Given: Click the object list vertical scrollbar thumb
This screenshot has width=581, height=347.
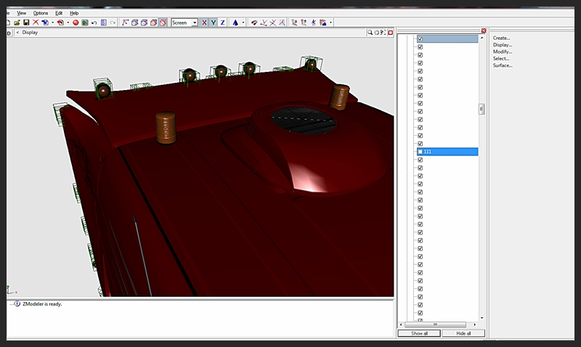Looking at the screenshot, I should click(x=481, y=109).
